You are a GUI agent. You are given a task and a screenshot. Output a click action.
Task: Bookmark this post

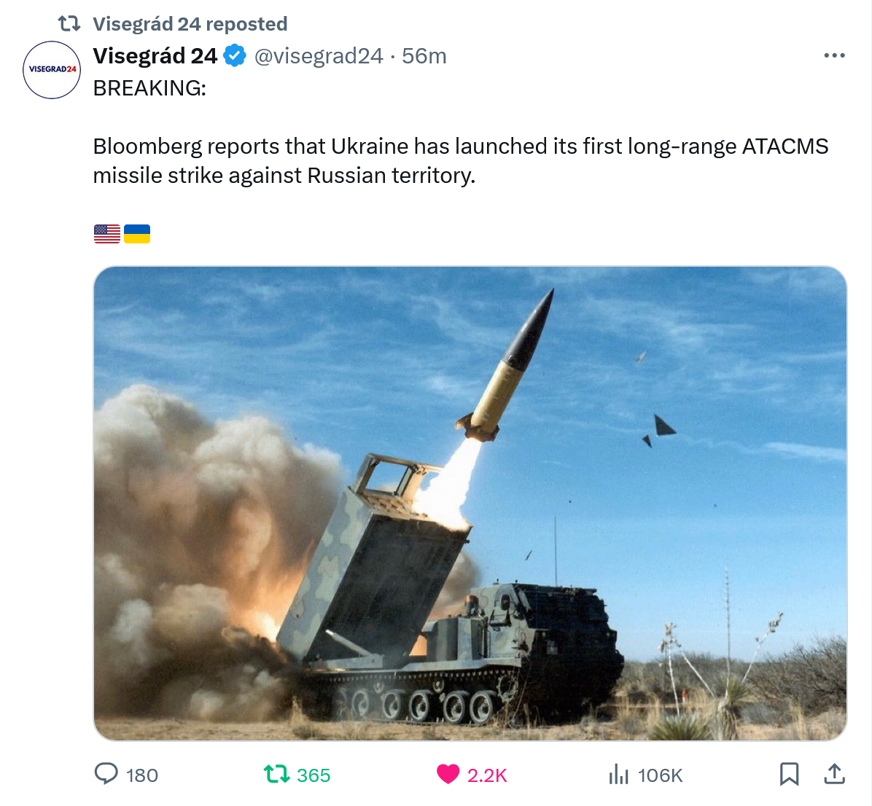[x=789, y=774]
